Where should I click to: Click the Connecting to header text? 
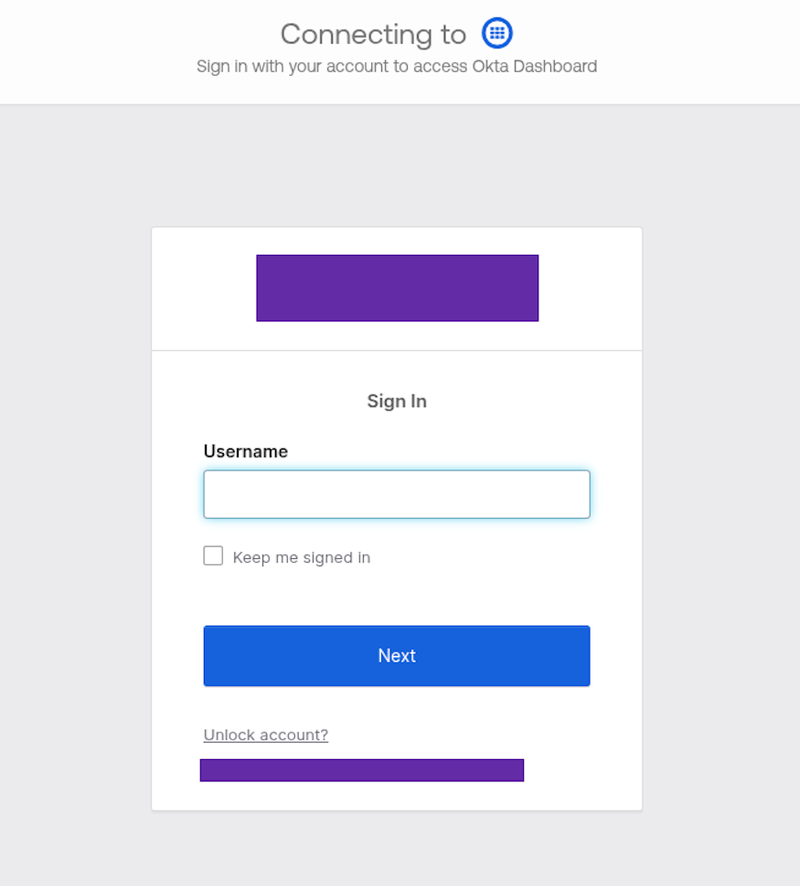372,34
